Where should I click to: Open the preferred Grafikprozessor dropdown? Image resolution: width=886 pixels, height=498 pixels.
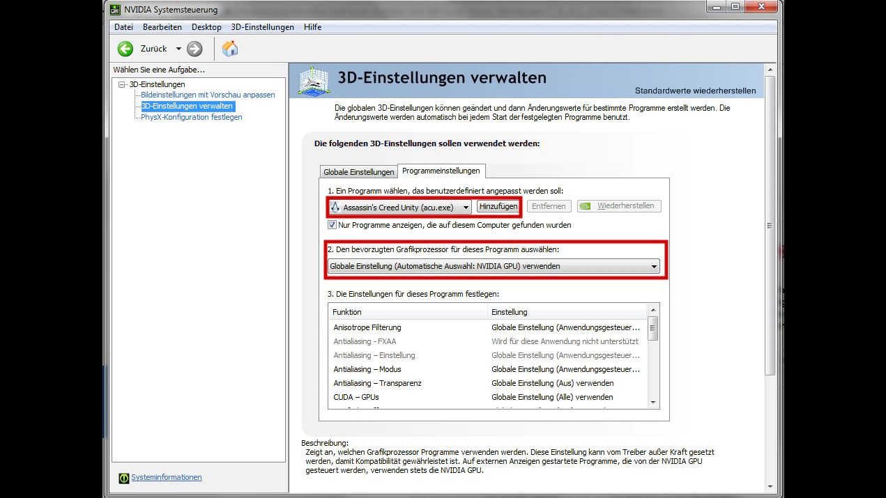494,266
